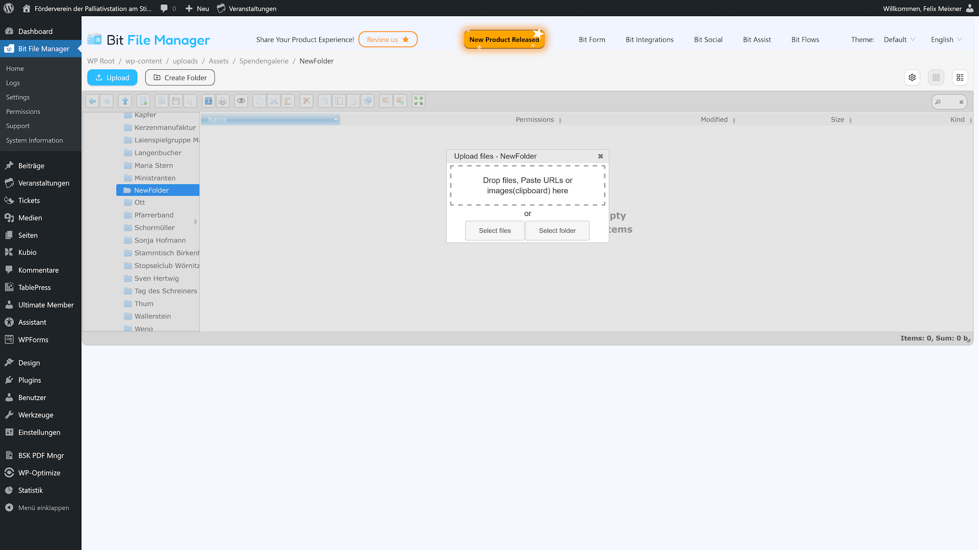The width and height of the screenshot is (979, 550).
Task: Go to uploads in the breadcrumb
Action: click(185, 61)
